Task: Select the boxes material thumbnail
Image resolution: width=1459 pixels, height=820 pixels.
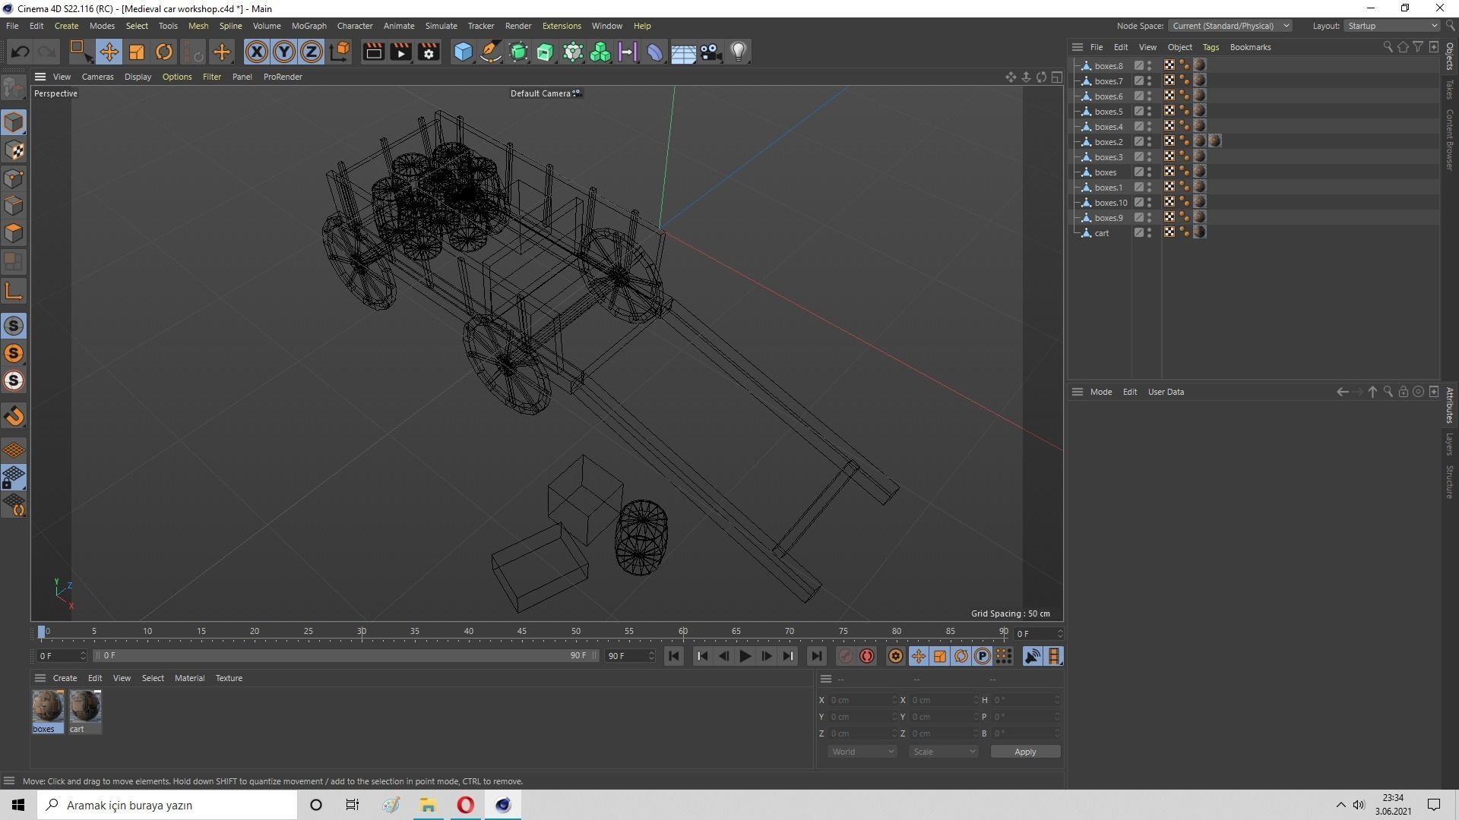Action: [x=48, y=707]
